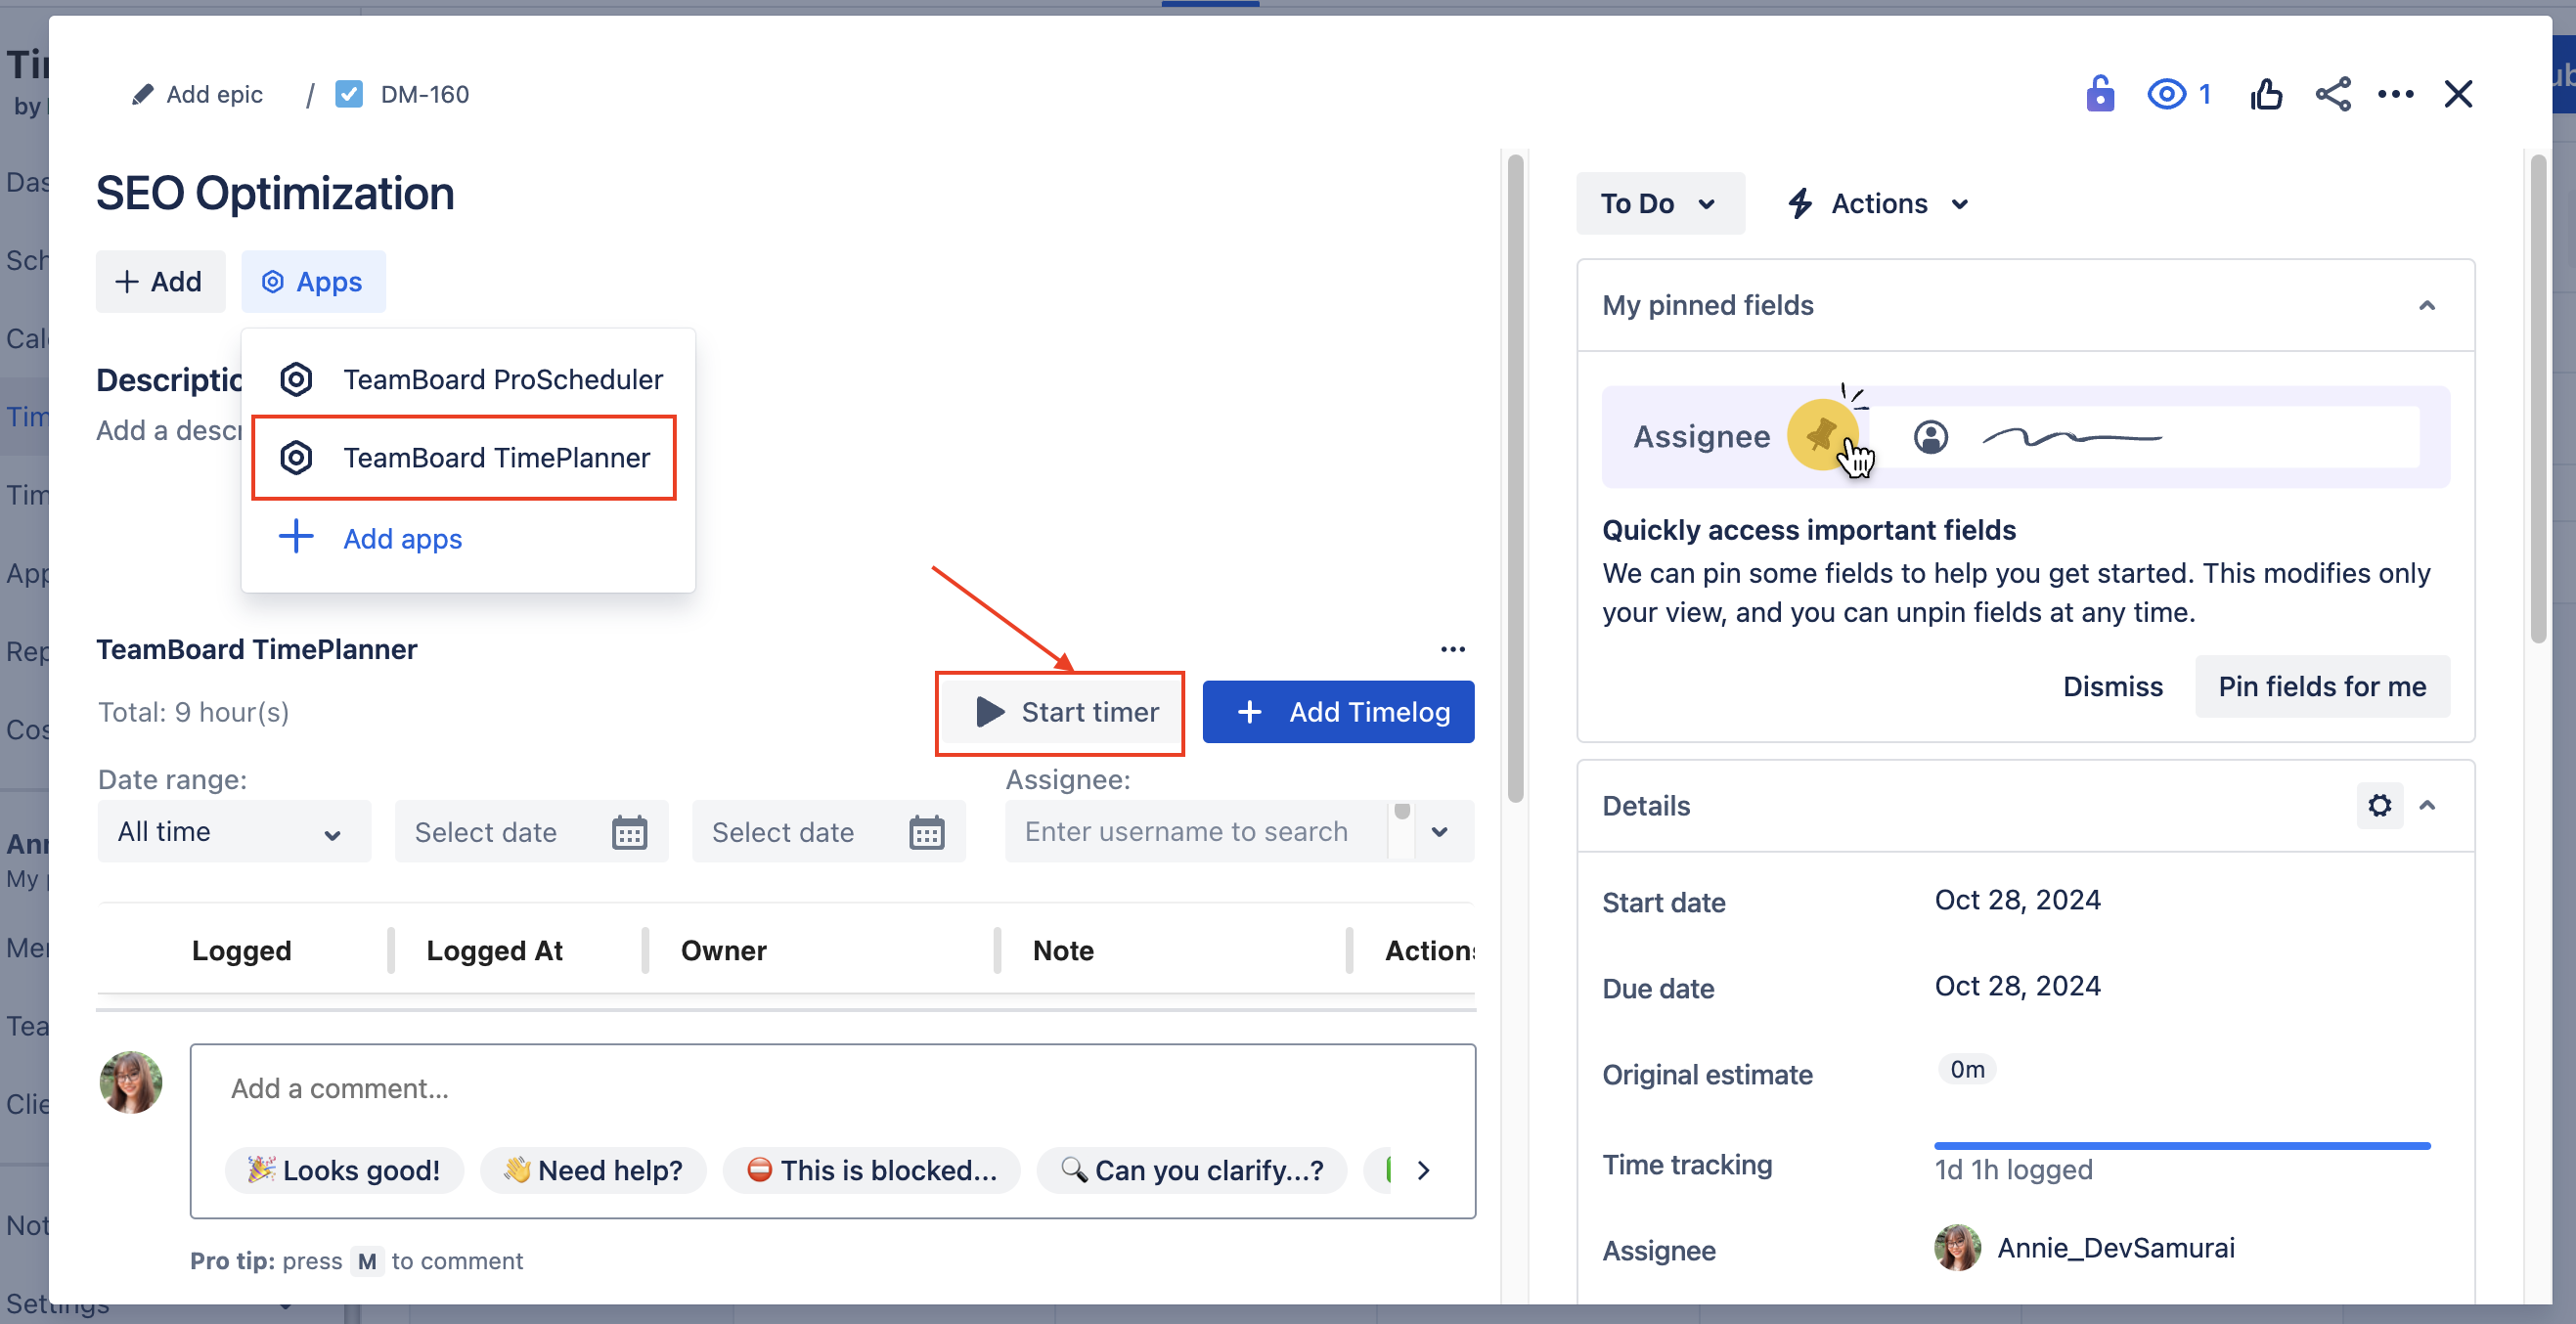
Task: Open the issue more-actions ellipsis menu
Action: click(2396, 94)
